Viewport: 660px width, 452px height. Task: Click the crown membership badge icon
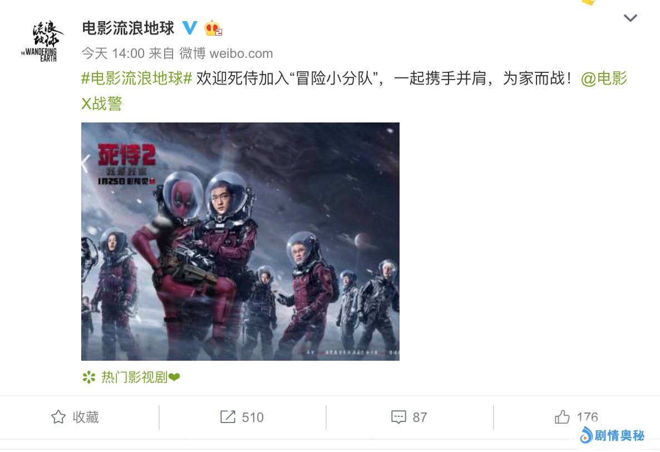(213, 28)
